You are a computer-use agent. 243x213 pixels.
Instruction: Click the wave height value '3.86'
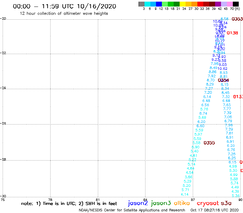[x=188, y=177]
